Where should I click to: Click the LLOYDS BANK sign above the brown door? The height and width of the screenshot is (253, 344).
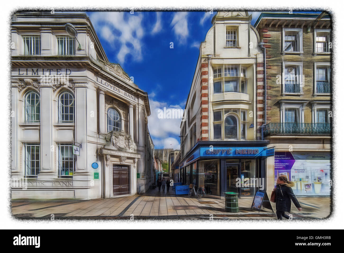click(120, 168)
